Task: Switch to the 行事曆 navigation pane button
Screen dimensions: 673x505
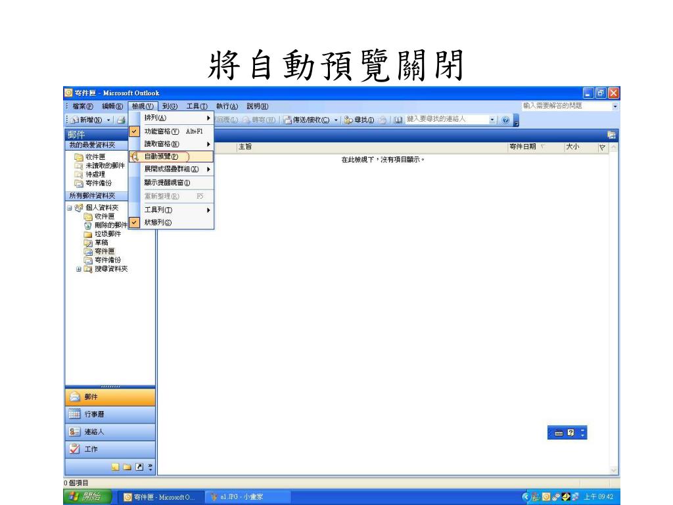Action: pos(110,414)
